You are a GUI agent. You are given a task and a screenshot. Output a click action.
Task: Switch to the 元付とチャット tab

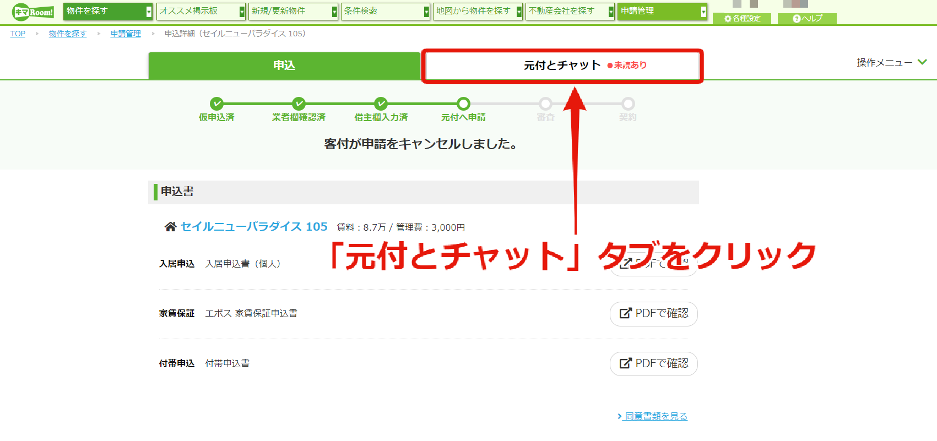pos(562,66)
